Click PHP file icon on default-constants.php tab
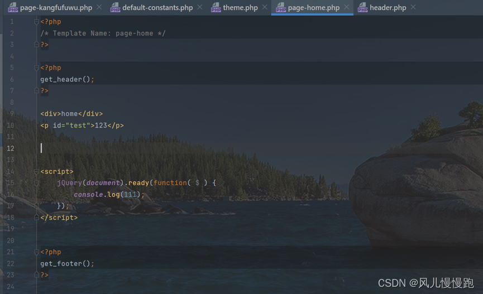This screenshot has height=294, width=483. 115,7
